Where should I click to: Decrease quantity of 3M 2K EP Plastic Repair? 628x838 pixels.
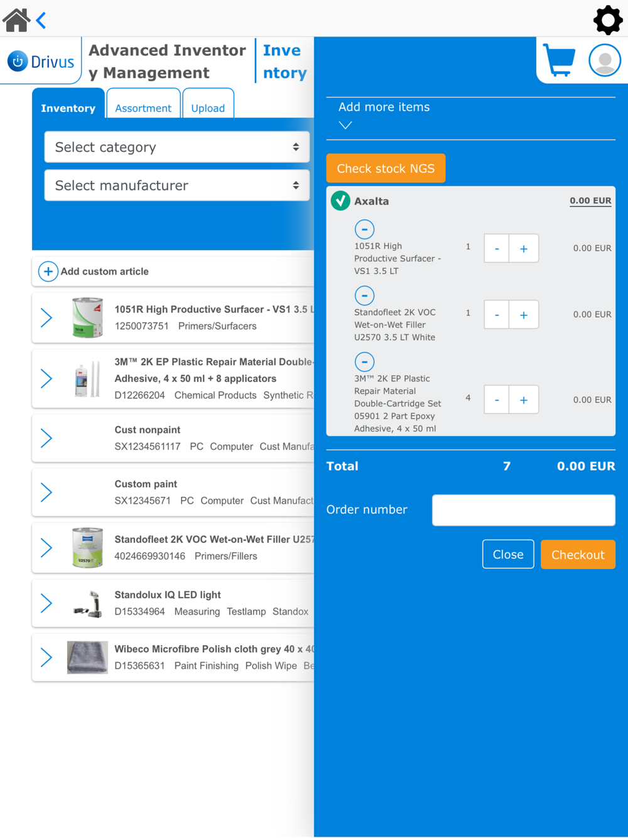[x=497, y=400]
